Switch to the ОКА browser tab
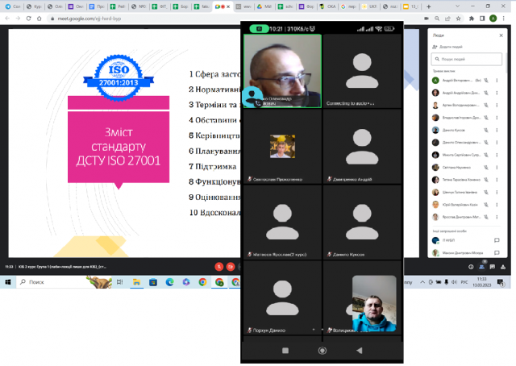This screenshot has width=516, height=366. tap(327, 6)
